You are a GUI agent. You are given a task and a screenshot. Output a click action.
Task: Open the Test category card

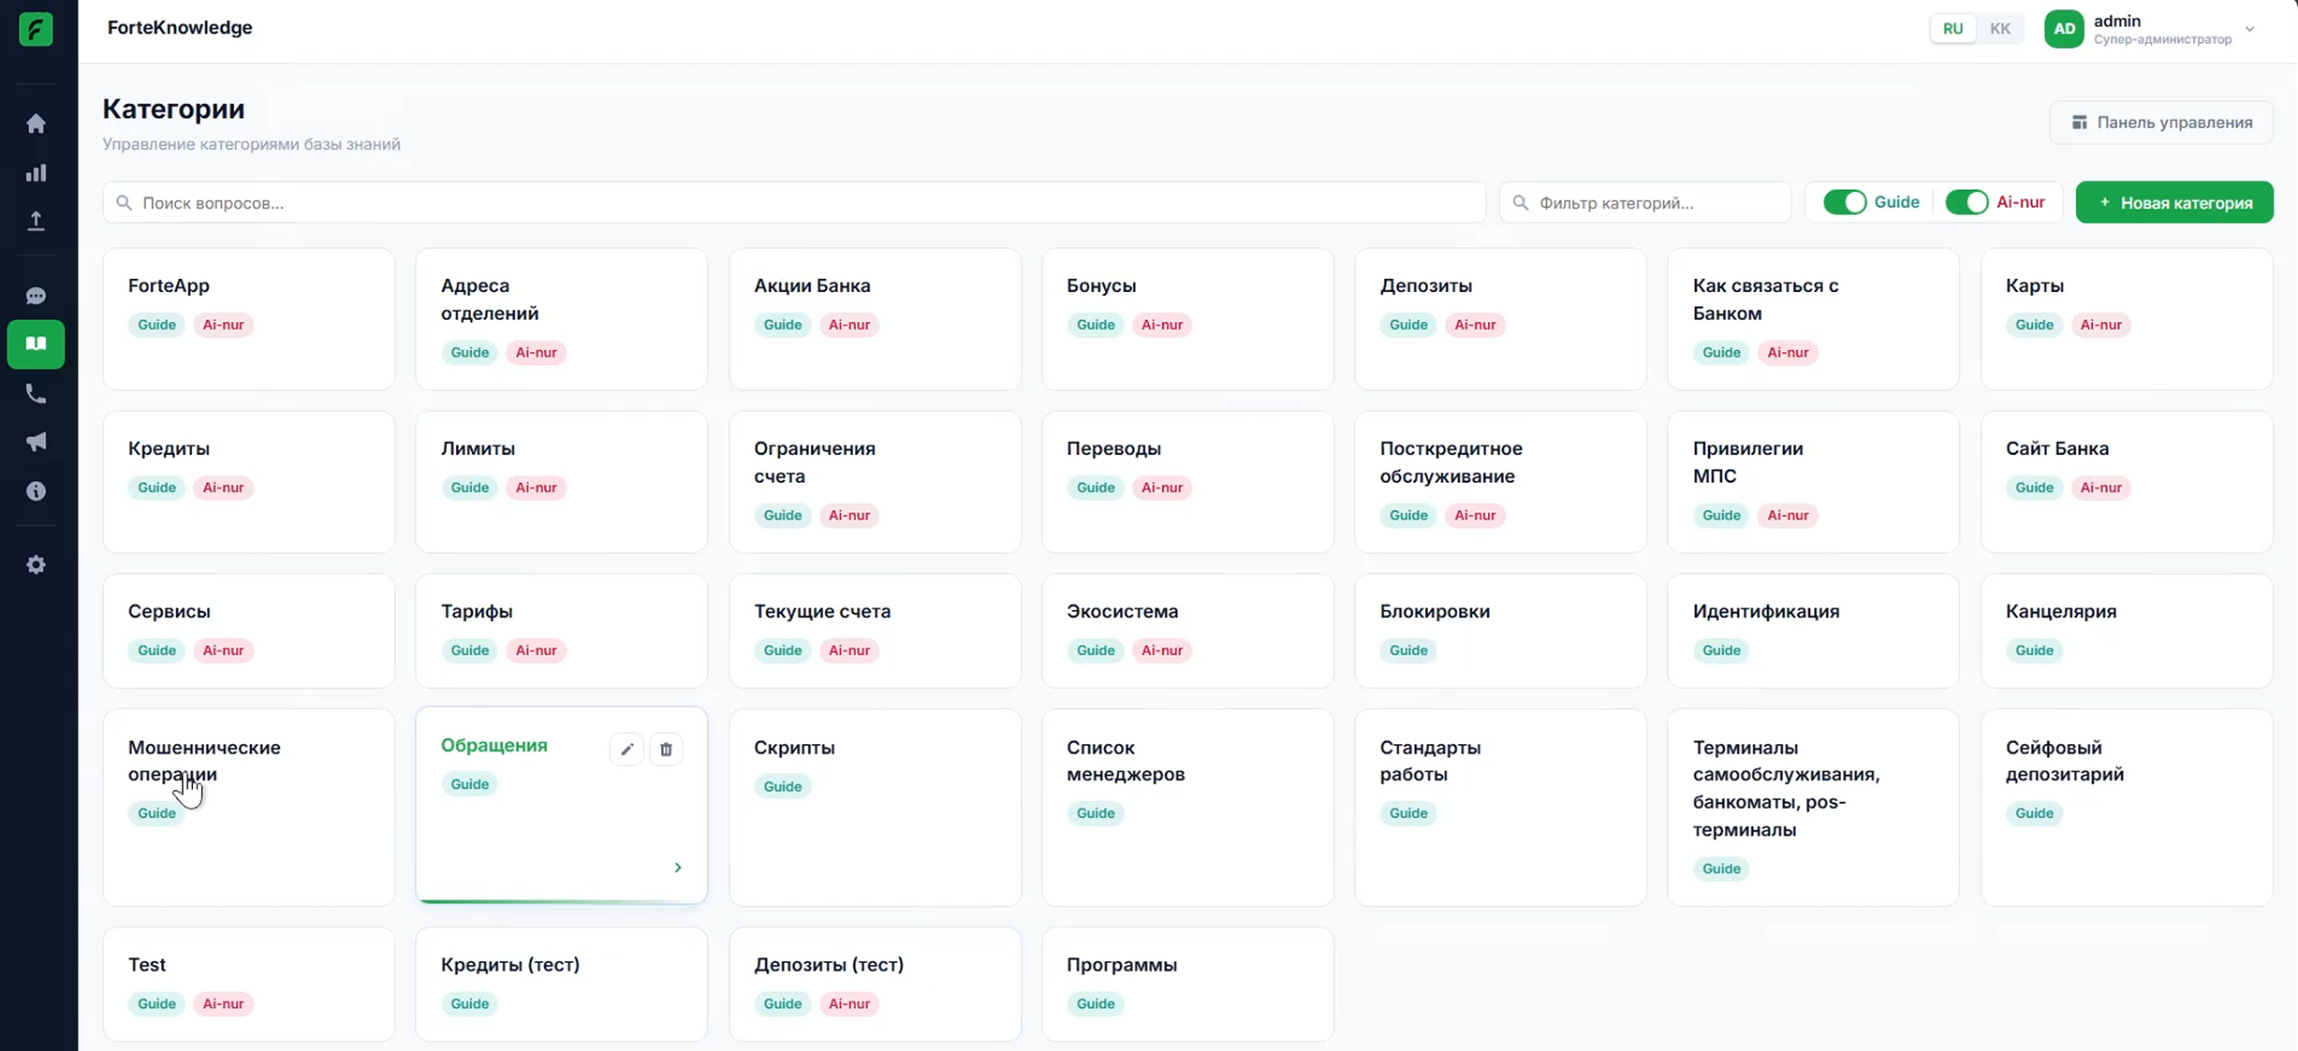(x=248, y=984)
